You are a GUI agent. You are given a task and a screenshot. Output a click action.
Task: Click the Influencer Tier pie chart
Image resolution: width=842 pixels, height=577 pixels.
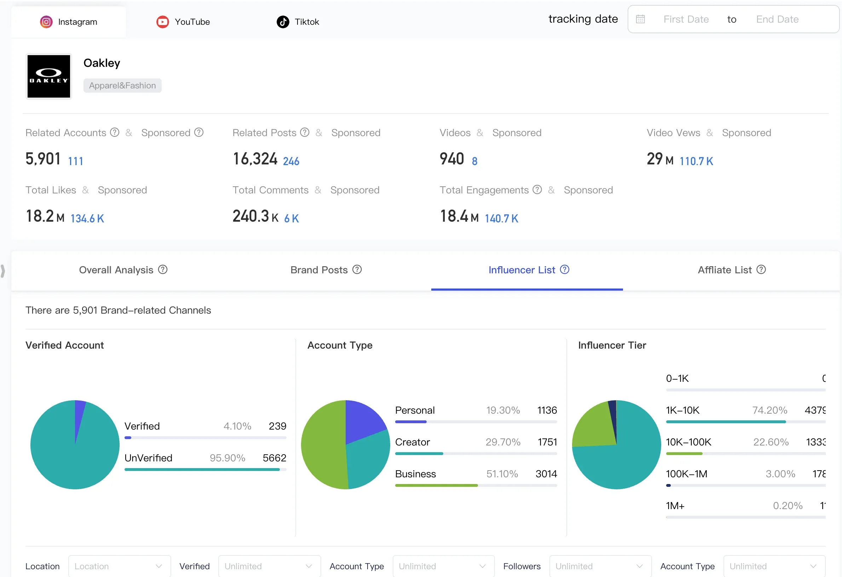pos(616,444)
